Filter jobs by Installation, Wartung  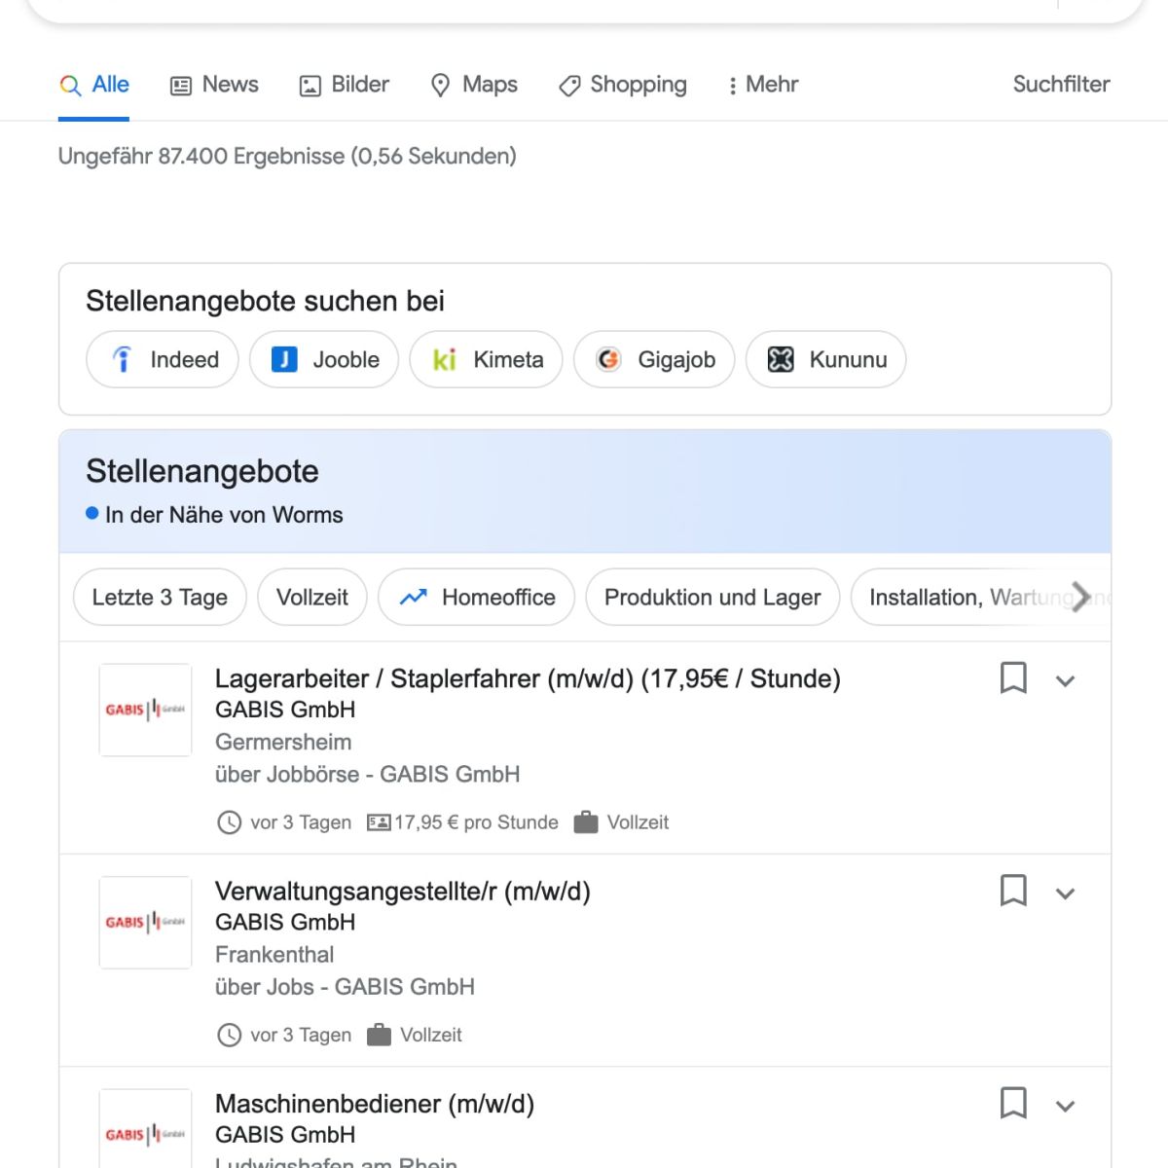[978, 597]
